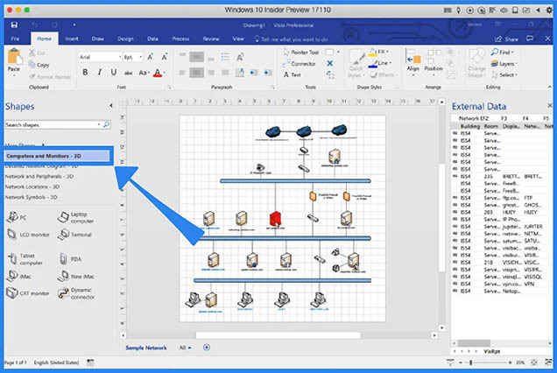Toggle Italic text formatting
The width and height of the screenshot is (557, 373).
pos(100,72)
